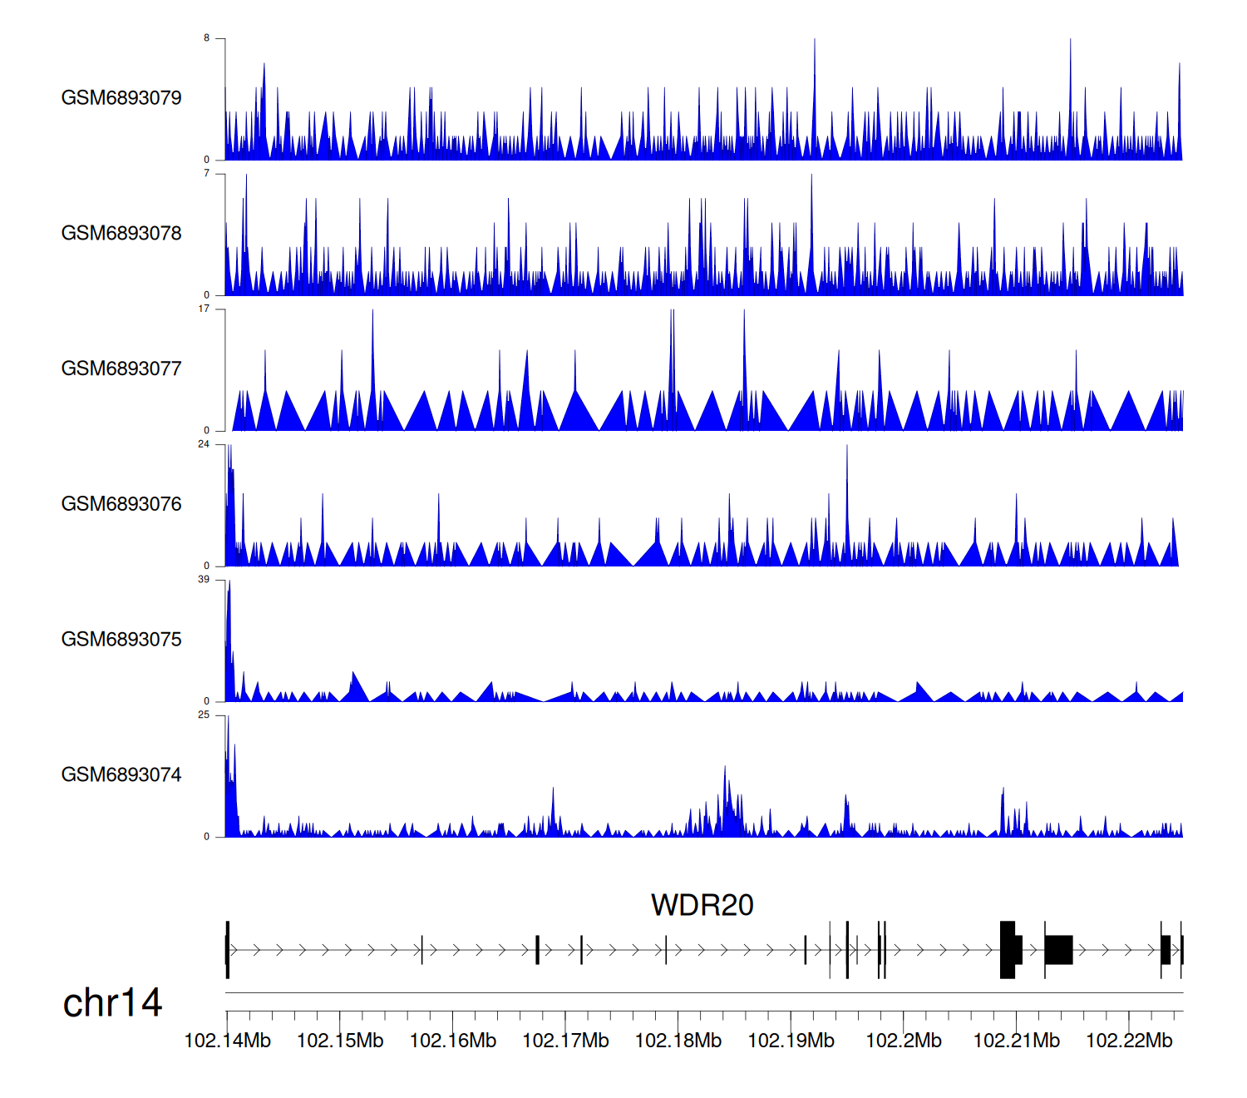
Task: Click the GSM6893079 track label
Action: [121, 98]
